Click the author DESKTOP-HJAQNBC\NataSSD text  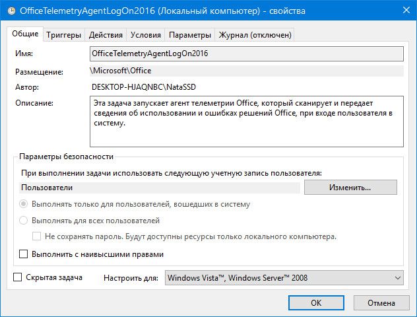click(x=144, y=87)
